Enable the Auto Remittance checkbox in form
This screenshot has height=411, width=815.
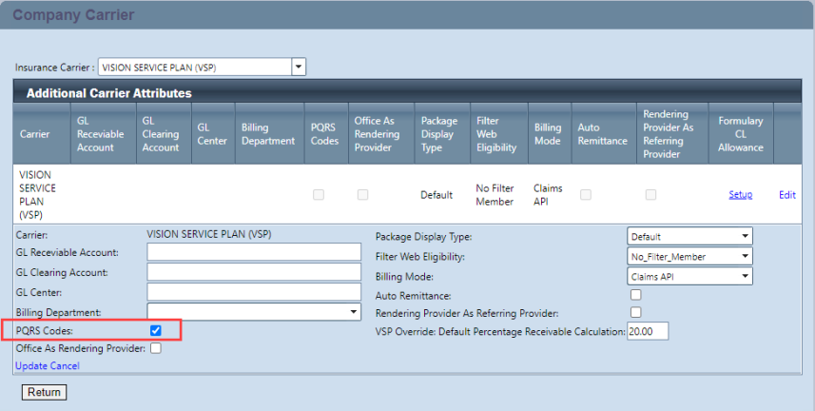(x=635, y=295)
